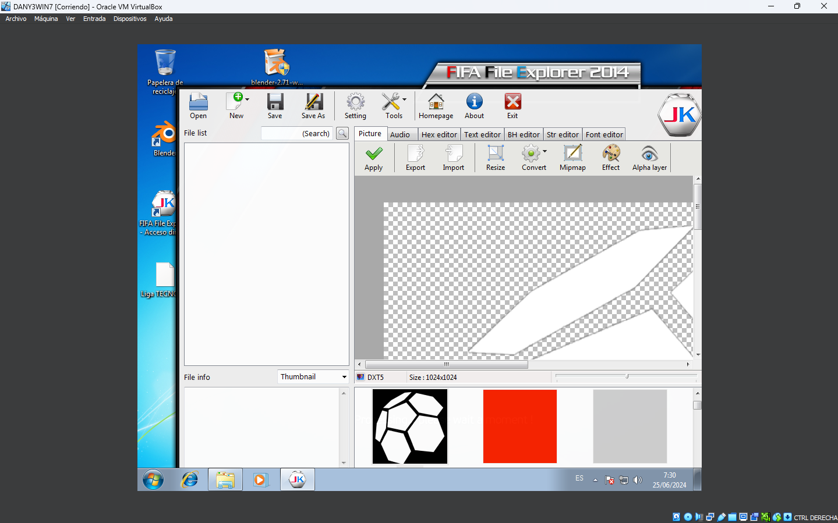Click the Convert gear icon

click(531, 154)
